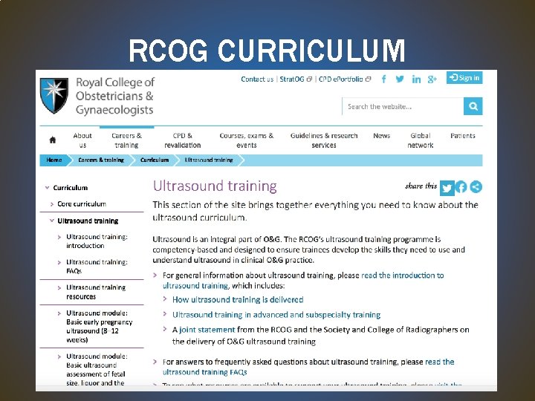Click the Curriculum breadcrumb
This screenshot has height=401, width=535.
pyautogui.click(x=155, y=160)
